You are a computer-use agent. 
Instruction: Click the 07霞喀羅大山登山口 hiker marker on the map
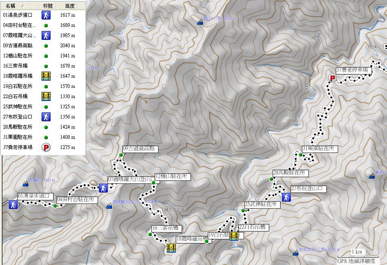point(103,188)
